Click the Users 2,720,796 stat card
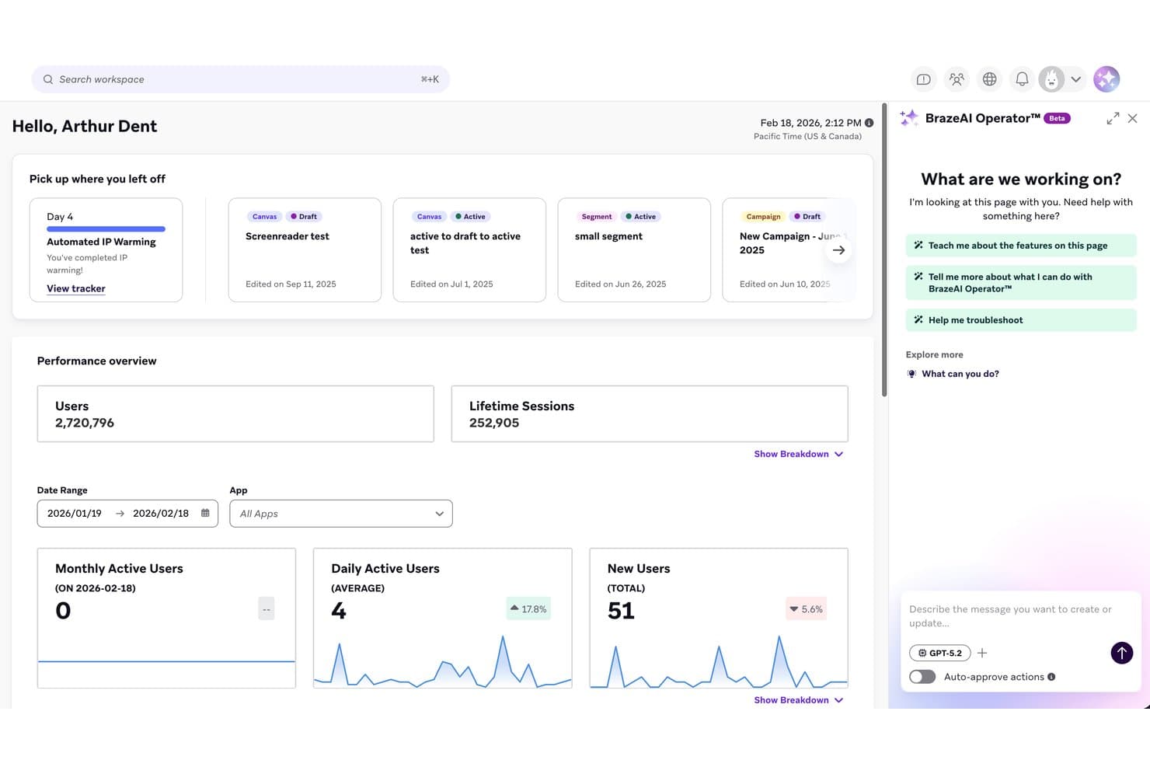This screenshot has width=1150, height=767. tap(235, 414)
